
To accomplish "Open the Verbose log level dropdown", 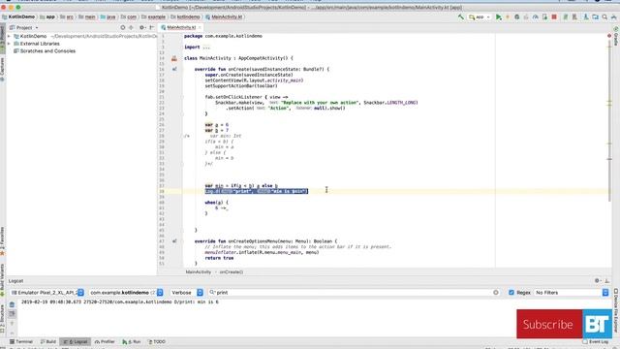I will (186, 293).
